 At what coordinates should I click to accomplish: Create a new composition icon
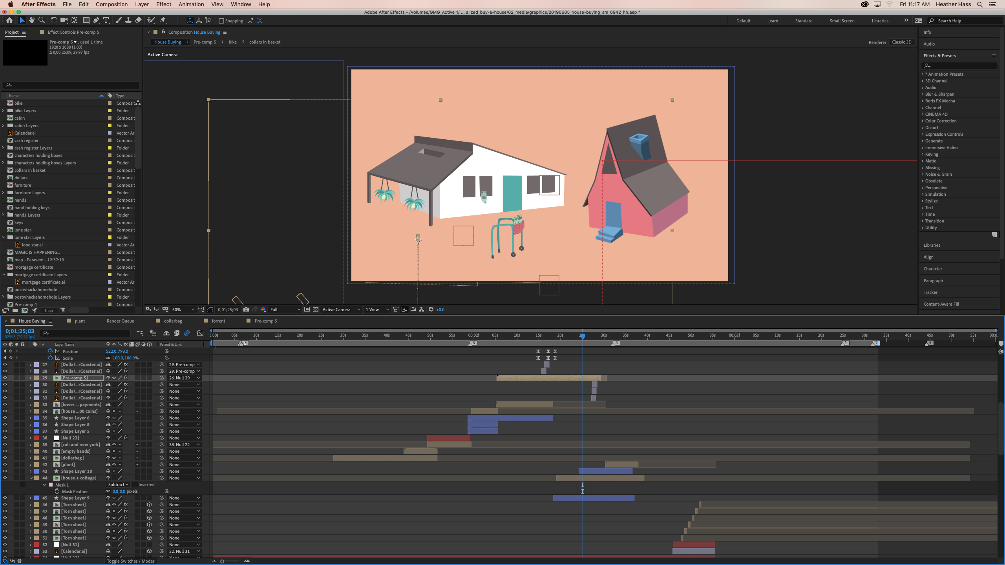point(25,310)
